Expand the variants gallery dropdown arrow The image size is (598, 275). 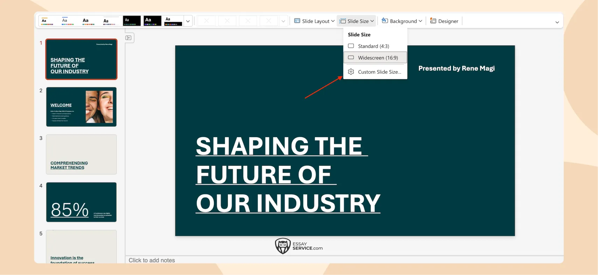tap(283, 21)
